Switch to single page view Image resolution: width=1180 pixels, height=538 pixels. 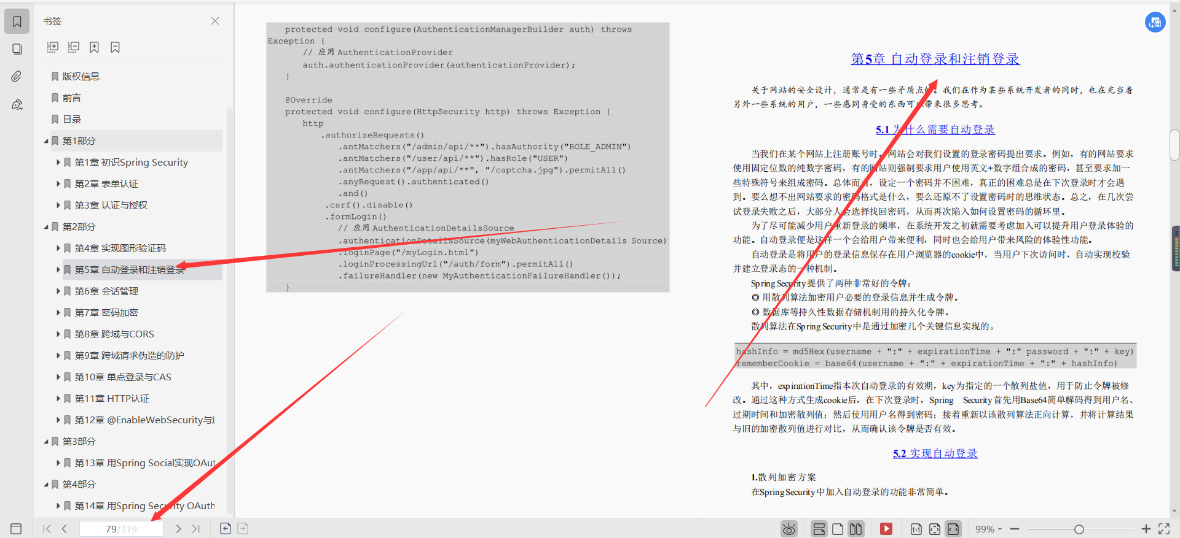tap(838, 529)
